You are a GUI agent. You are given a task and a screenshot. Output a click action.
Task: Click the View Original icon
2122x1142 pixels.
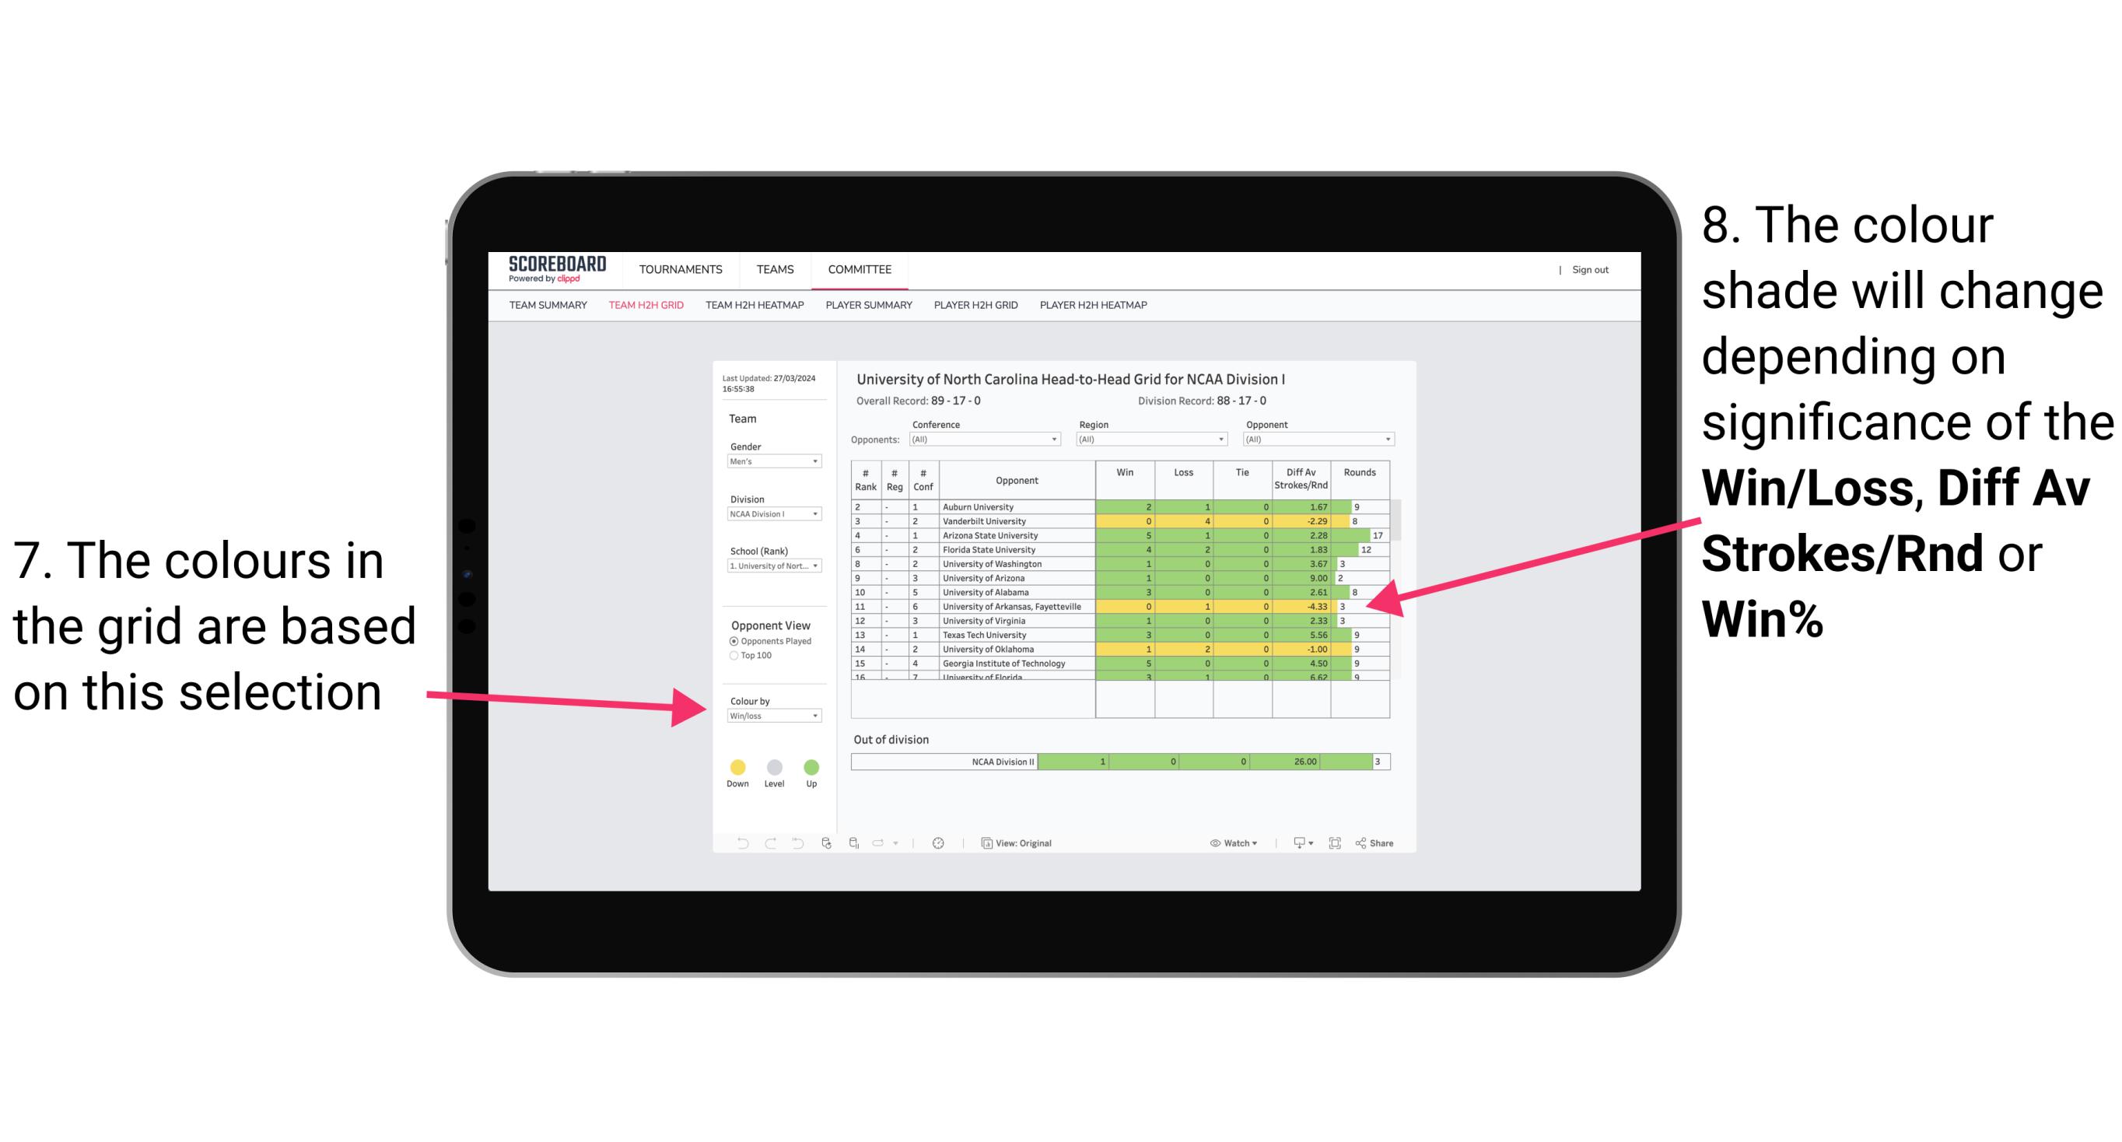(984, 841)
